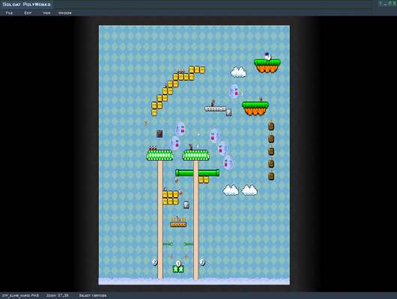Screen dimensions: 397x299
Task: Close the PolyWorks window
Action: pyautogui.click(x=394, y=3)
